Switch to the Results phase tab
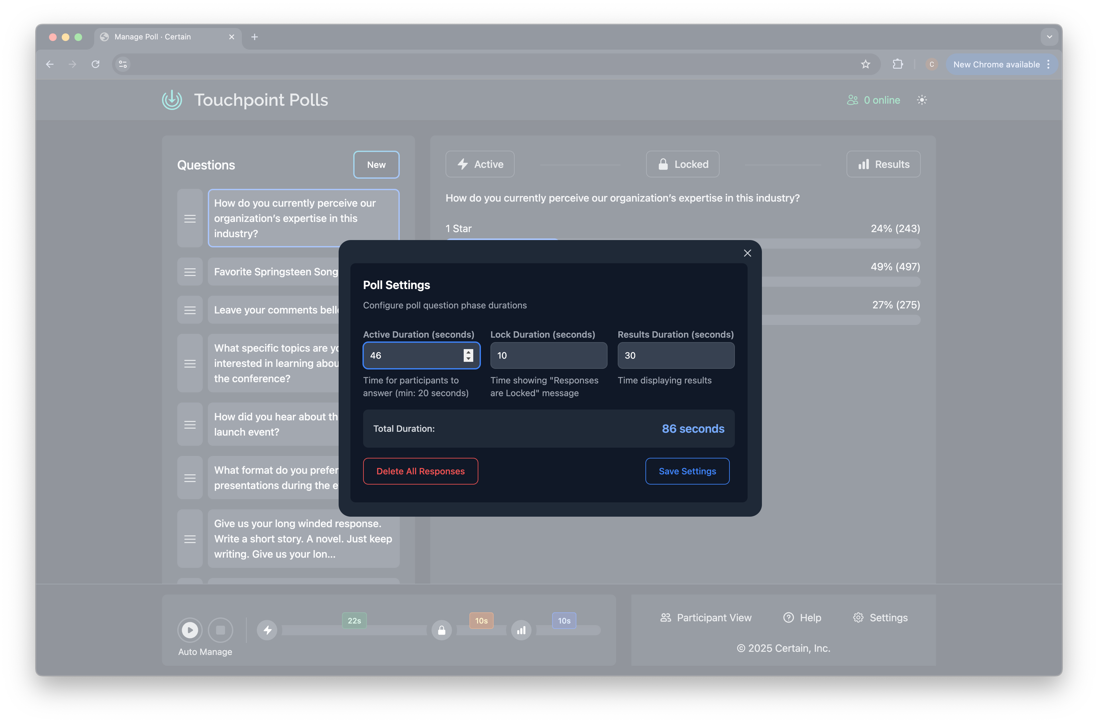Viewport: 1098px width, 723px height. [883, 164]
